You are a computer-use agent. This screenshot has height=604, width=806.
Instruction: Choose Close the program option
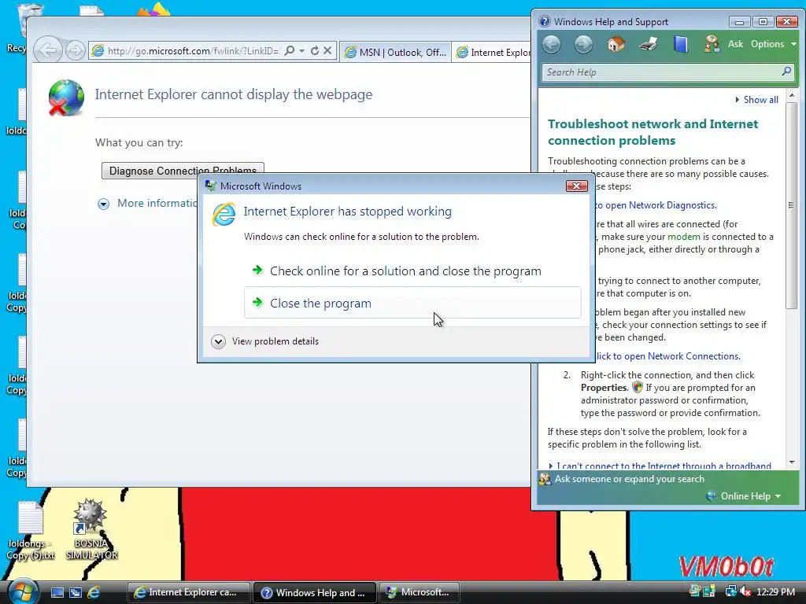[412, 303]
